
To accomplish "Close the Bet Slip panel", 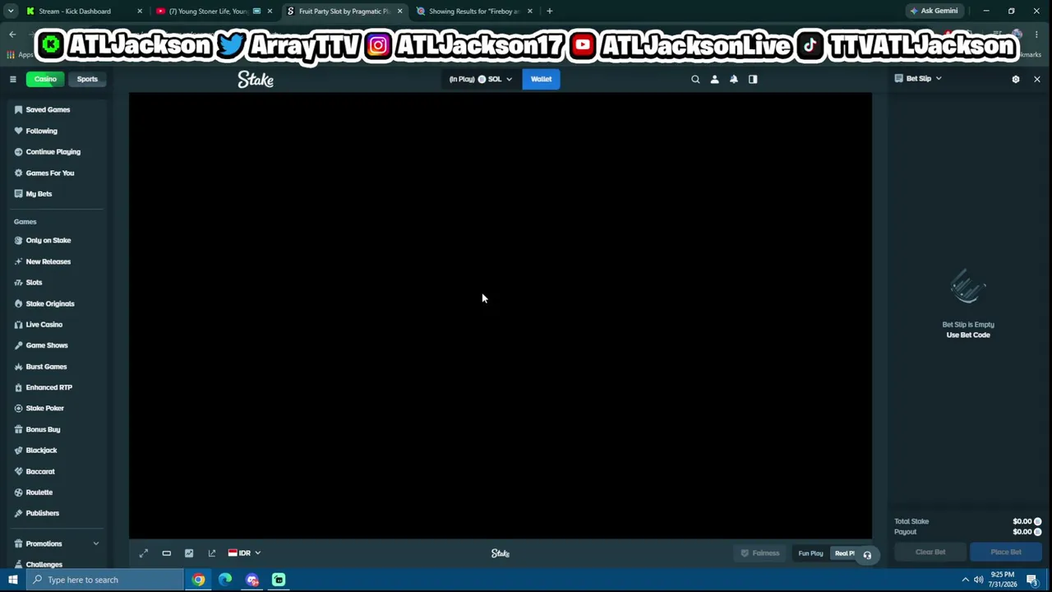I will pyautogui.click(x=1037, y=79).
